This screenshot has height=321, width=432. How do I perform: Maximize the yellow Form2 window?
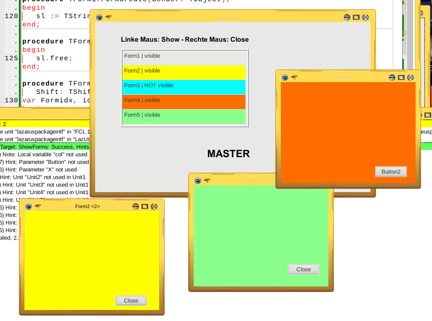(145, 206)
